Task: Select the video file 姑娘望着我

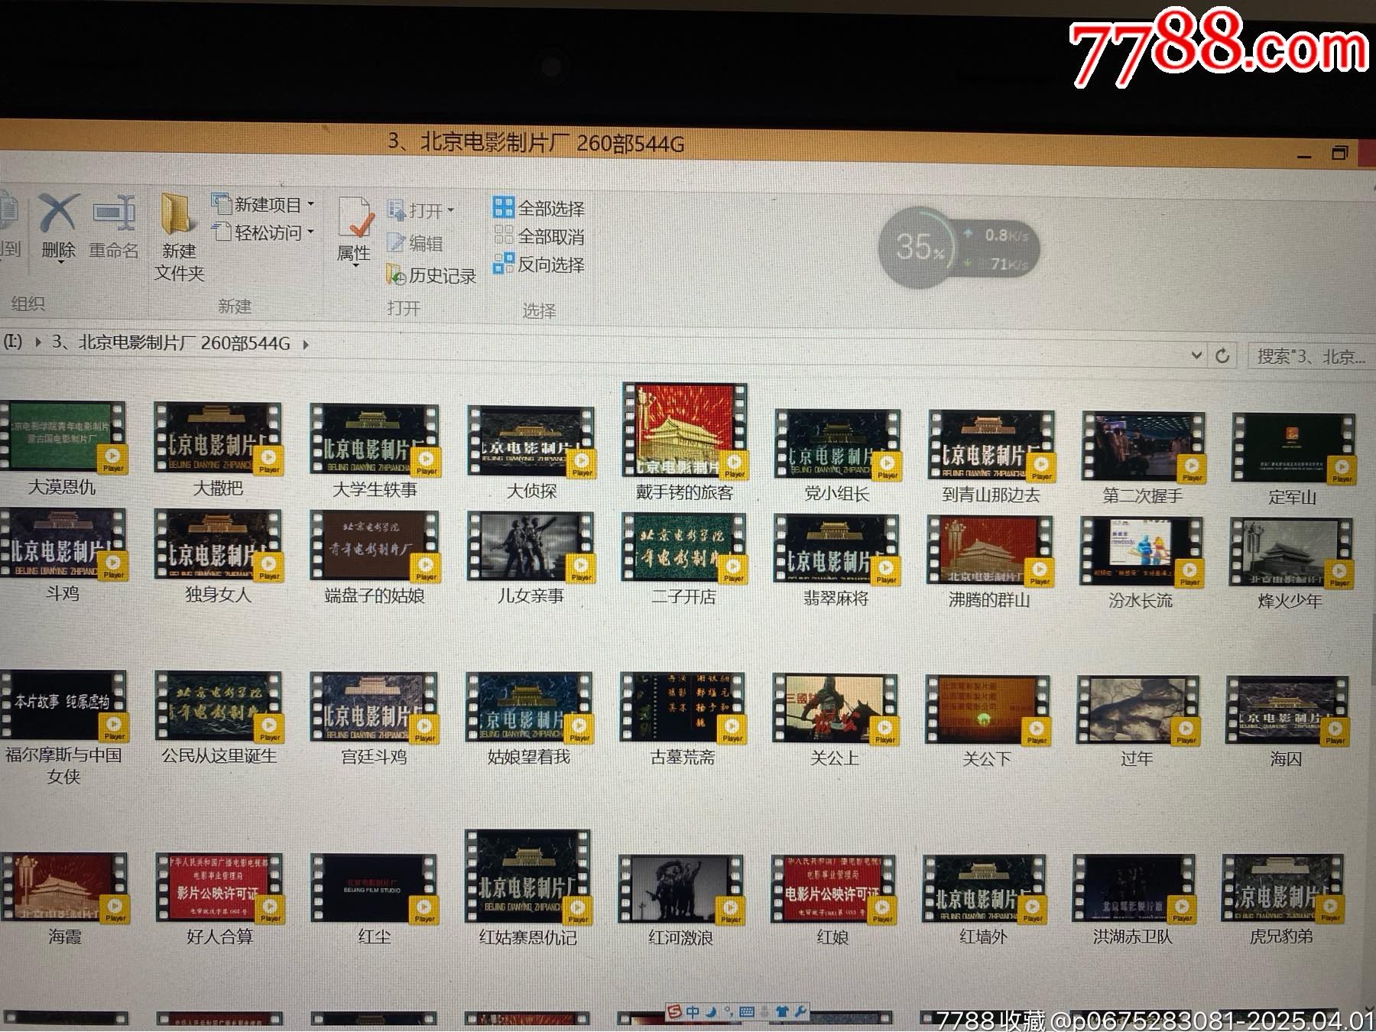Action: pyautogui.click(x=529, y=720)
